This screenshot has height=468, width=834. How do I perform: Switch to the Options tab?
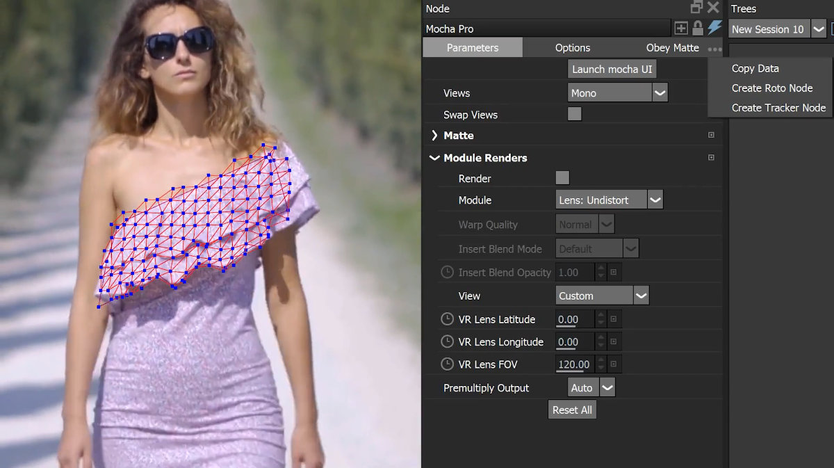pos(573,48)
